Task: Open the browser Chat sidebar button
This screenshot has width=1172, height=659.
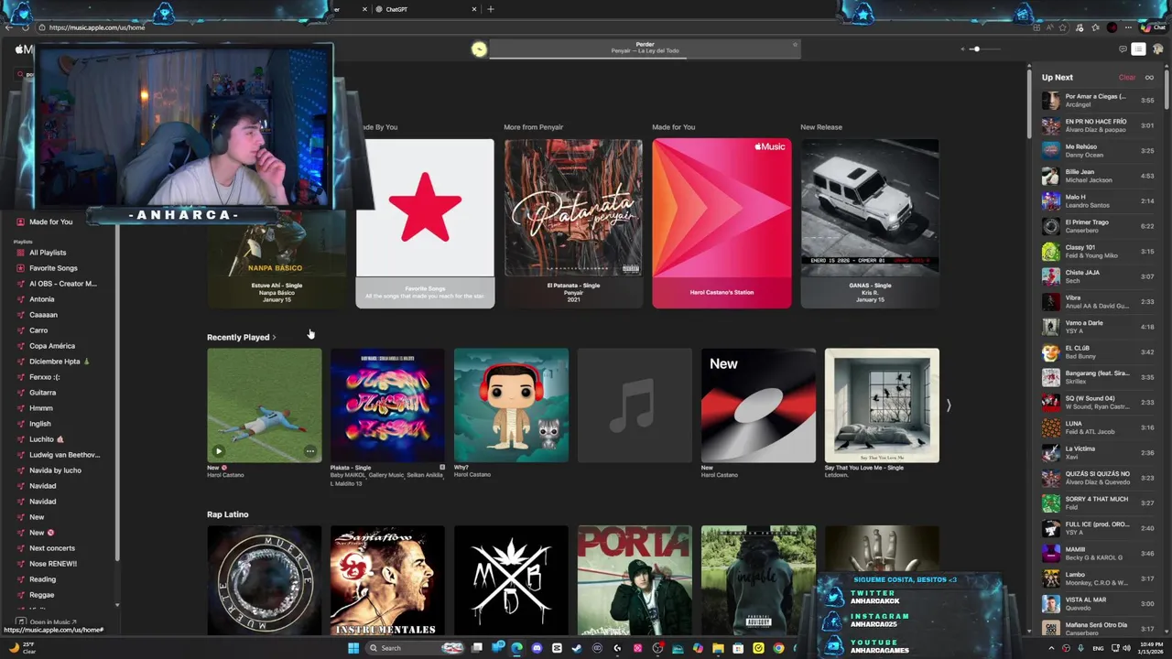Action: 1154,27
